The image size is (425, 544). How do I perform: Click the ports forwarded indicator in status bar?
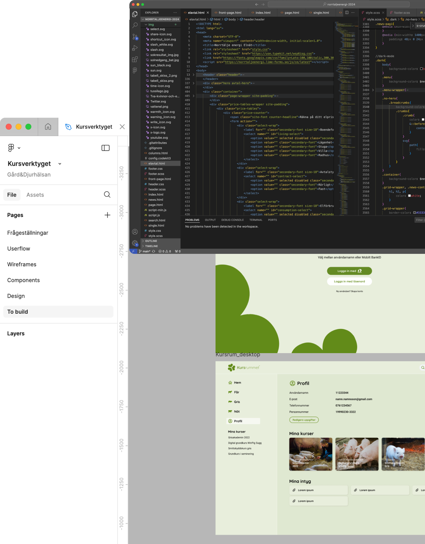pyautogui.click(x=178, y=251)
